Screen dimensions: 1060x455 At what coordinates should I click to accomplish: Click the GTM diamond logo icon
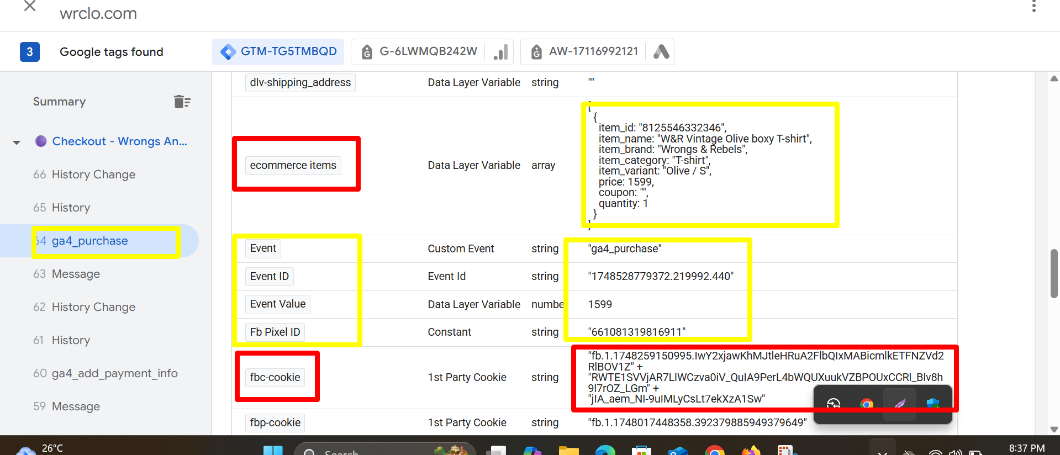(x=228, y=52)
